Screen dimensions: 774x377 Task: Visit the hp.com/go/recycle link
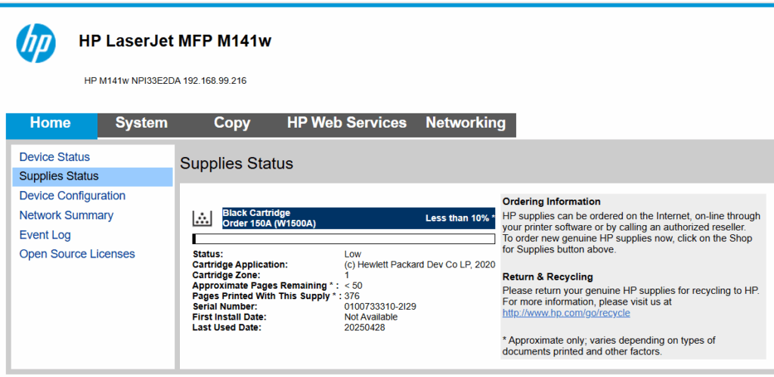point(566,313)
